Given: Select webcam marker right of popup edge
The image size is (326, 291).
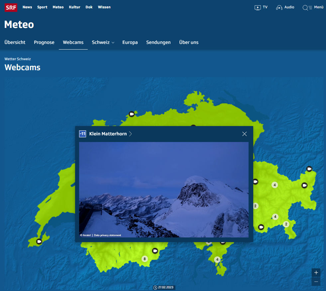Looking at the screenshot, I should pyautogui.click(x=256, y=182).
